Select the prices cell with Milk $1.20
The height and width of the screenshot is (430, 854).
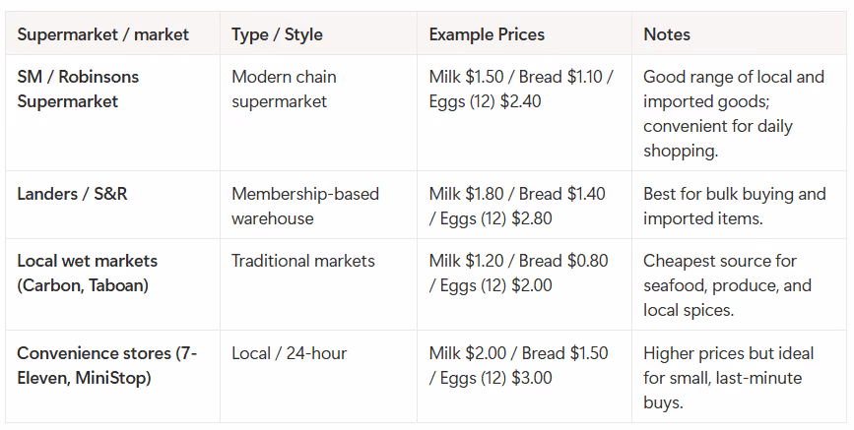[x=518, y=273]
